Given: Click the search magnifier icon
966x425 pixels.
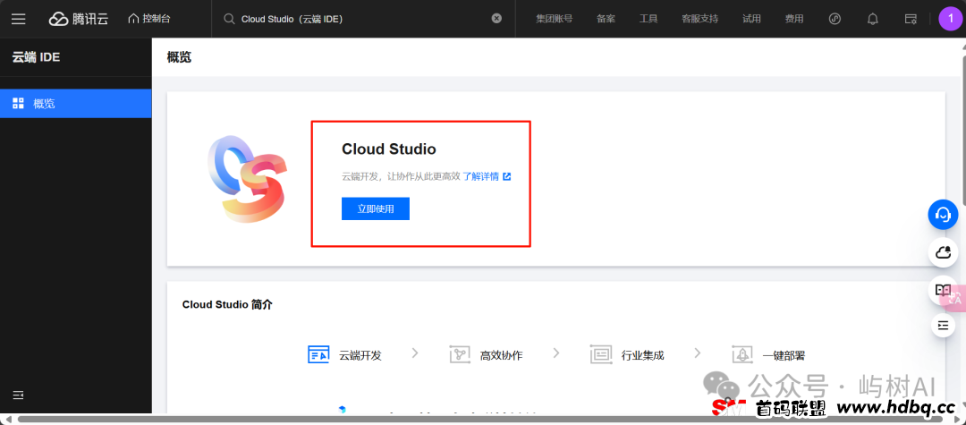Looking at the screenshot, I should pyautogui.click(x=229, y=19).
